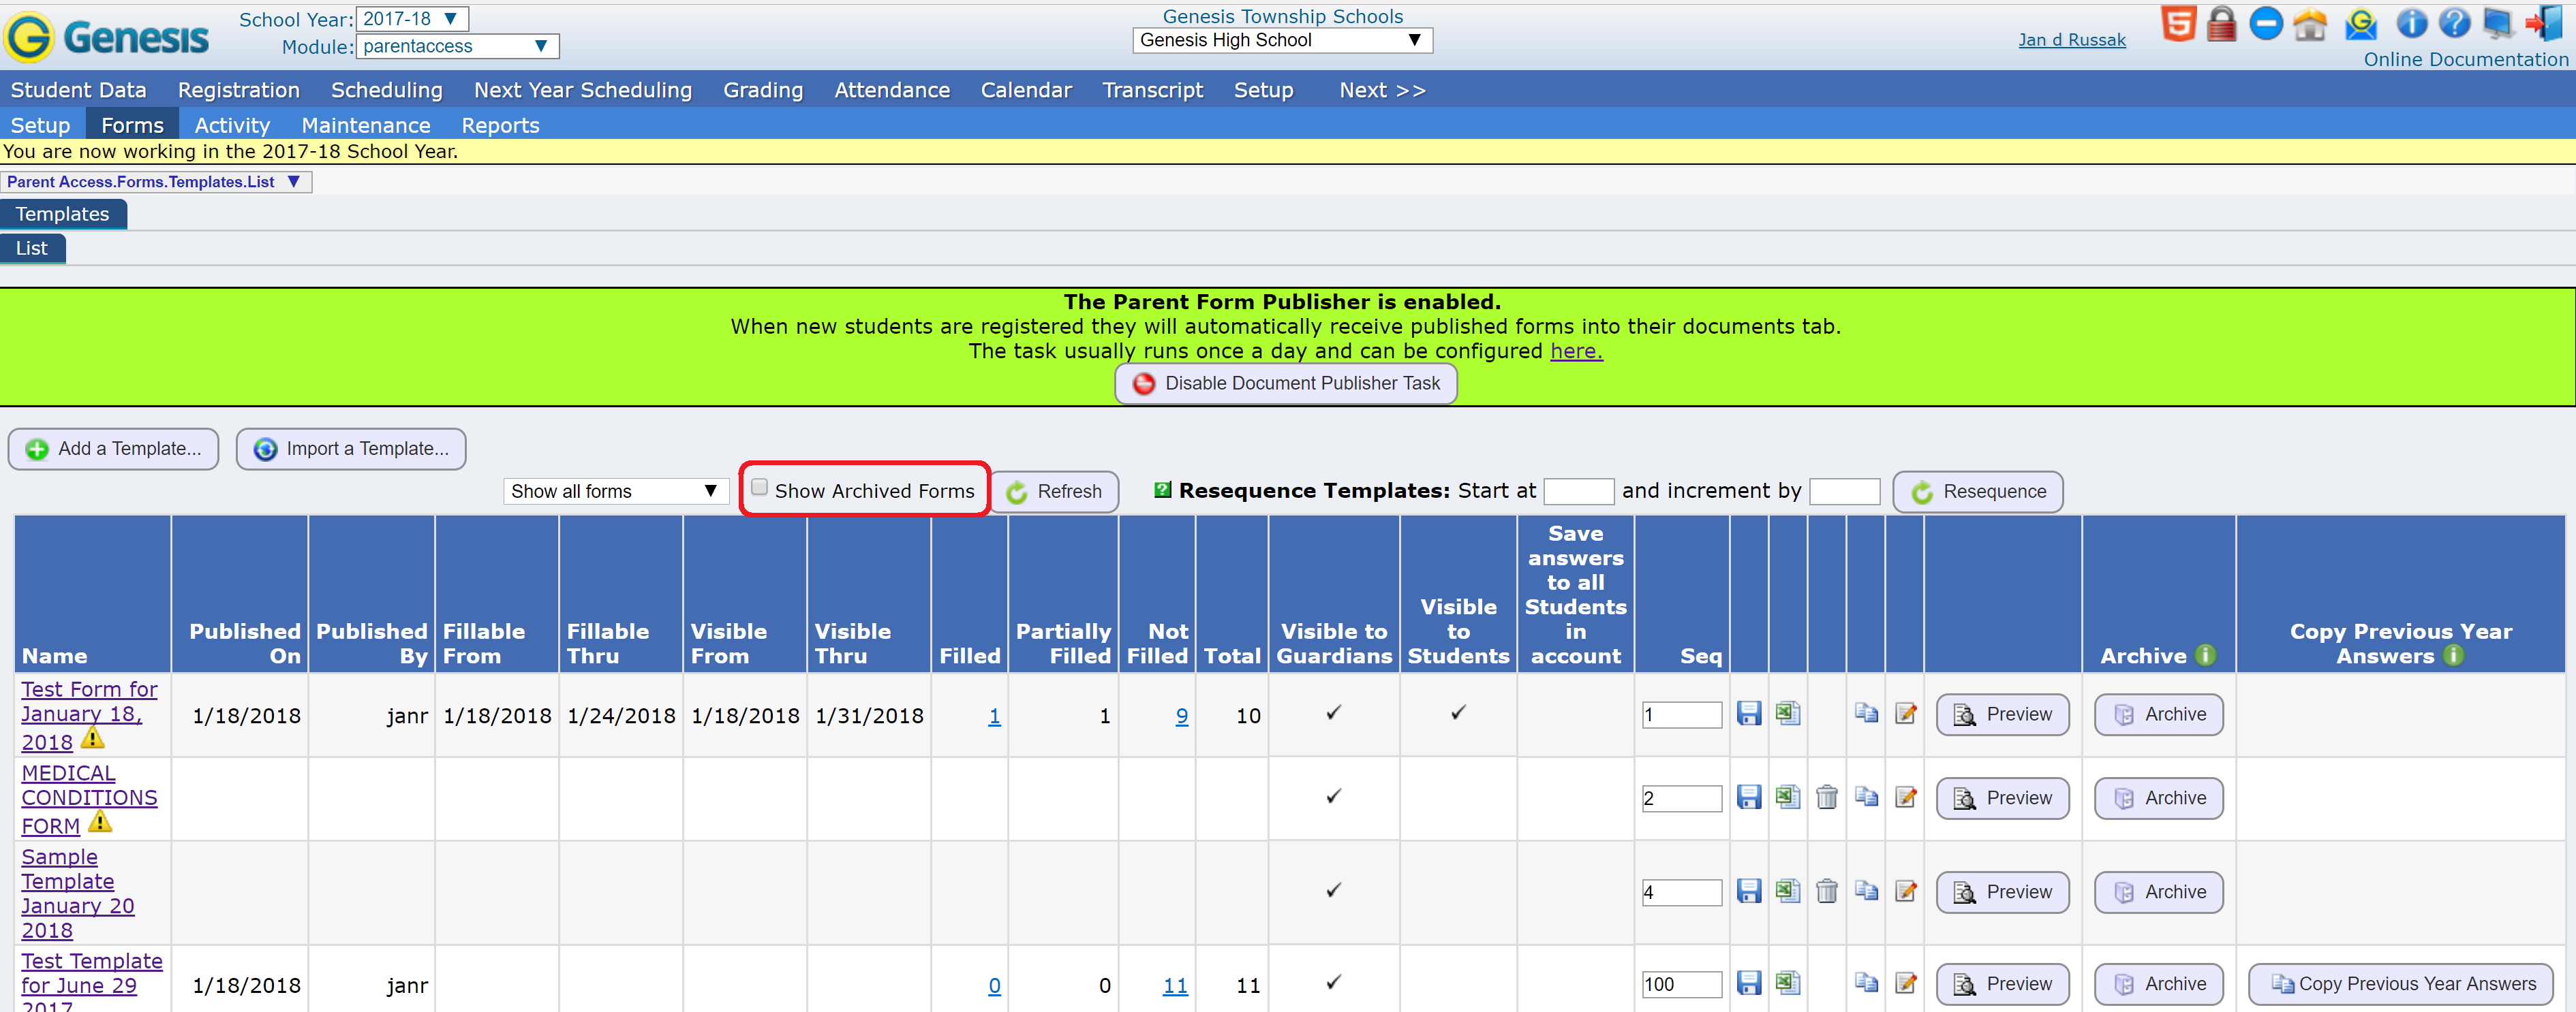Log out via the exit door icon

coord(2545,24)
